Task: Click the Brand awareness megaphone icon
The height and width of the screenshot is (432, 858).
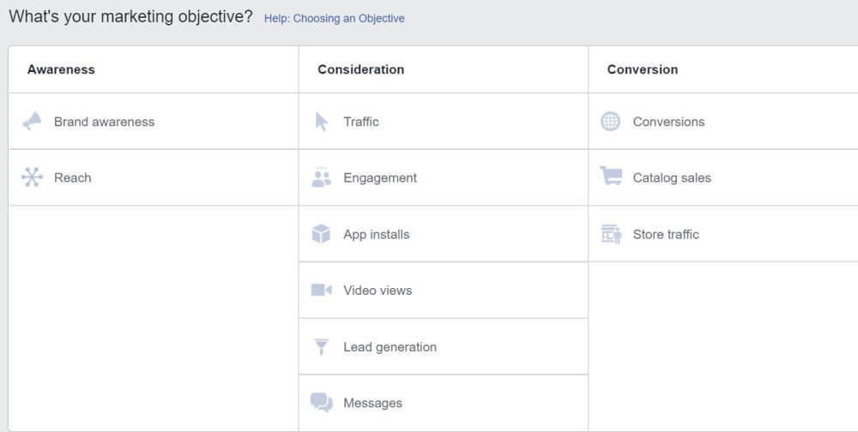Action: (32, 122)
